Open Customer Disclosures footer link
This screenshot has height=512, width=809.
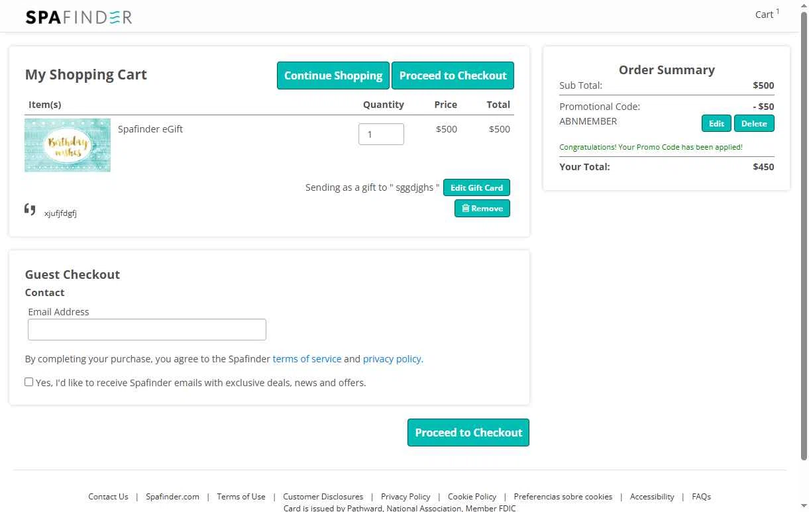click(x=323, y=496)
